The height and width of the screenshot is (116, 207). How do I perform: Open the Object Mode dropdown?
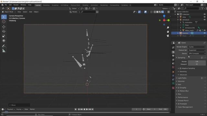[9, 12]
